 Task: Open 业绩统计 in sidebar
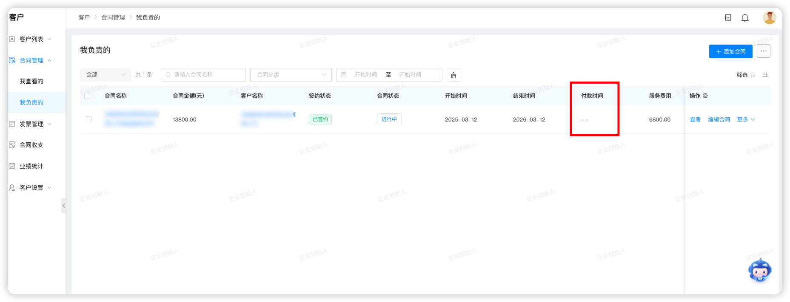tap(31, 166)
